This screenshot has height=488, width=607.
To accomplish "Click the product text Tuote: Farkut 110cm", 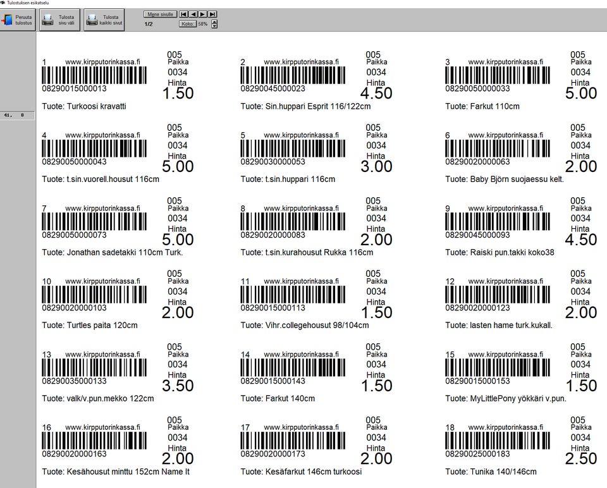I will click(482, 106).
